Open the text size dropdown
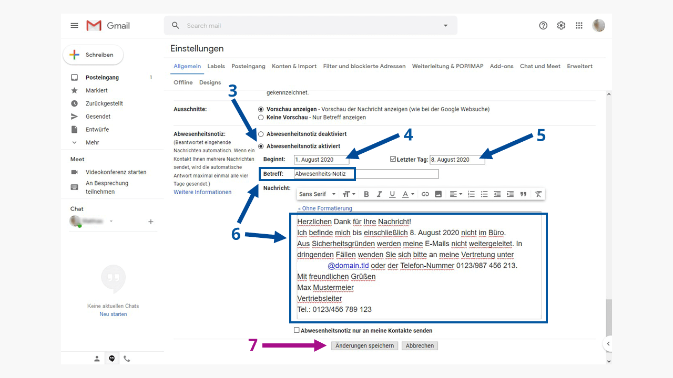Image resolution: width=673 pixels, height=378 pixels. click(349, 194)
